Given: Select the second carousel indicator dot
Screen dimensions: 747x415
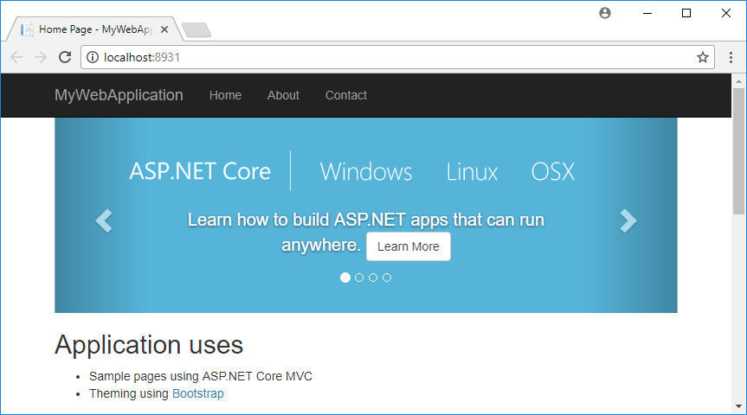Looking at the screenshot, I should [x=359, y=278].
